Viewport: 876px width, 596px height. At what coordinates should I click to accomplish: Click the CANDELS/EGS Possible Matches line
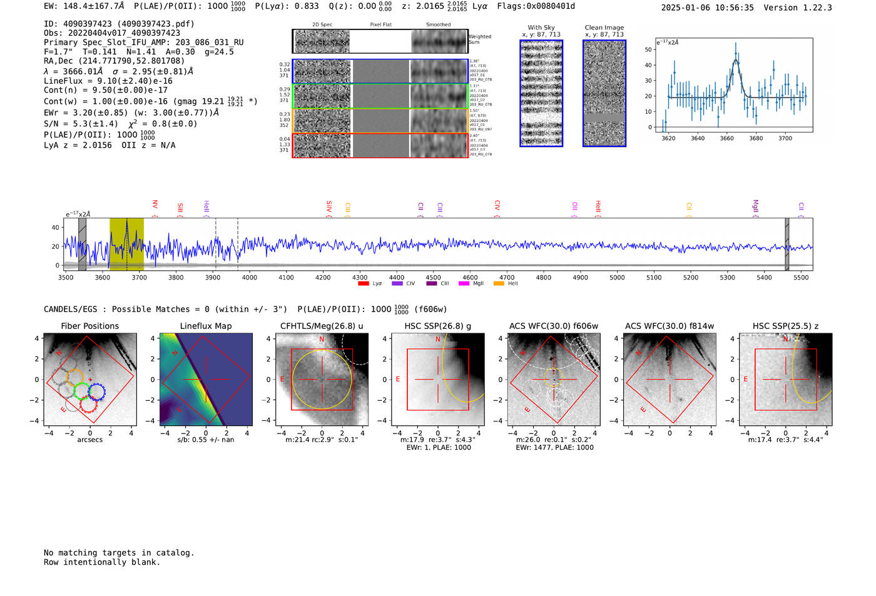245,309
